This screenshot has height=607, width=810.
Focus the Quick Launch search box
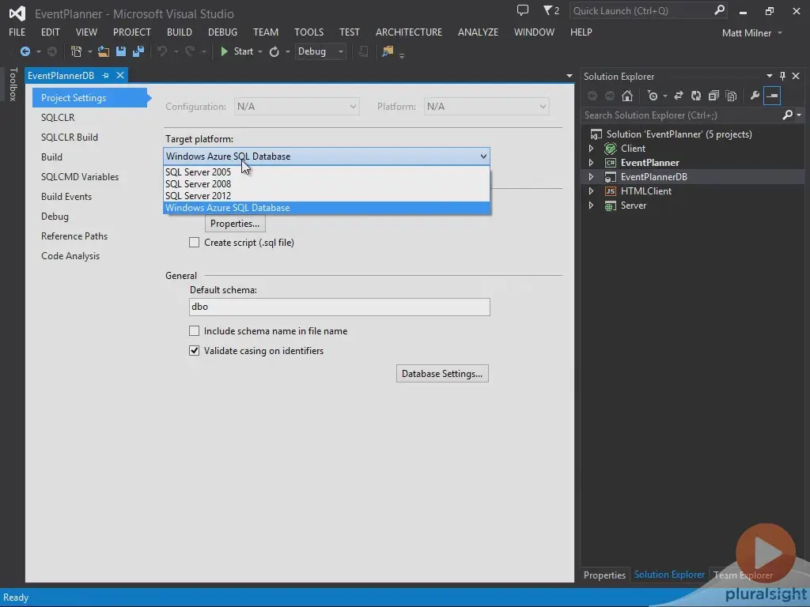click(641, 10)
